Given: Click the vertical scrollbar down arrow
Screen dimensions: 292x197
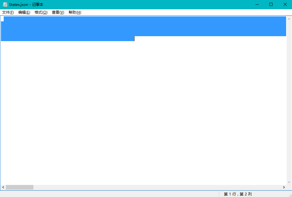Looking at the screenshot, I should tap(289, 182).
